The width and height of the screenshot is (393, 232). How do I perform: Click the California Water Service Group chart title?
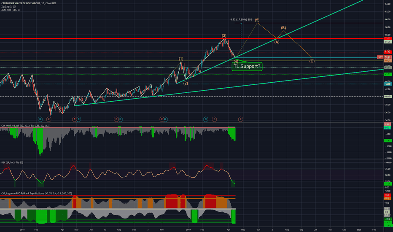[29, 3]
